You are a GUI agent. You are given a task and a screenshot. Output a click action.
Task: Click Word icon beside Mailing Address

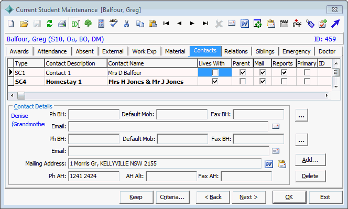(269, 164)
